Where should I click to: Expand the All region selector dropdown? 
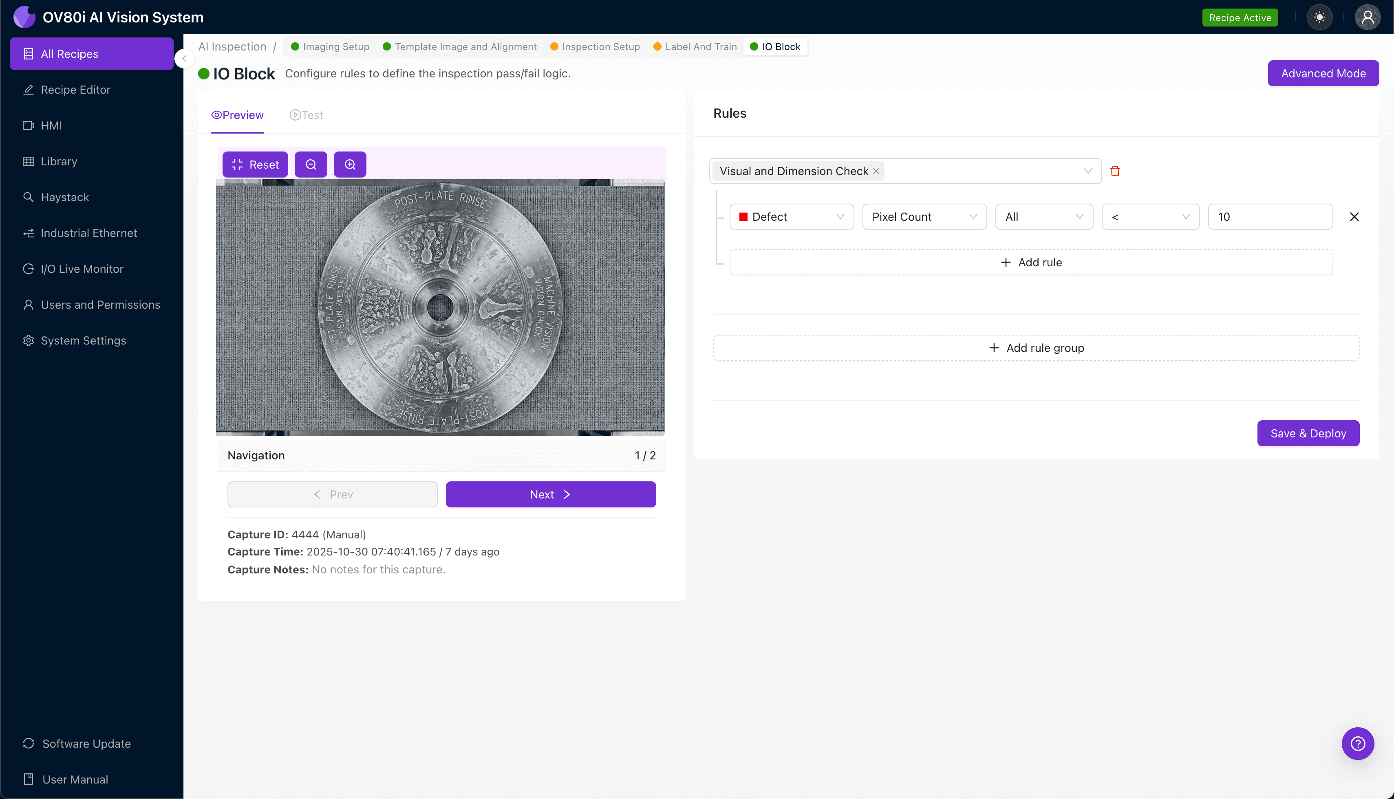pos(1043,216)
